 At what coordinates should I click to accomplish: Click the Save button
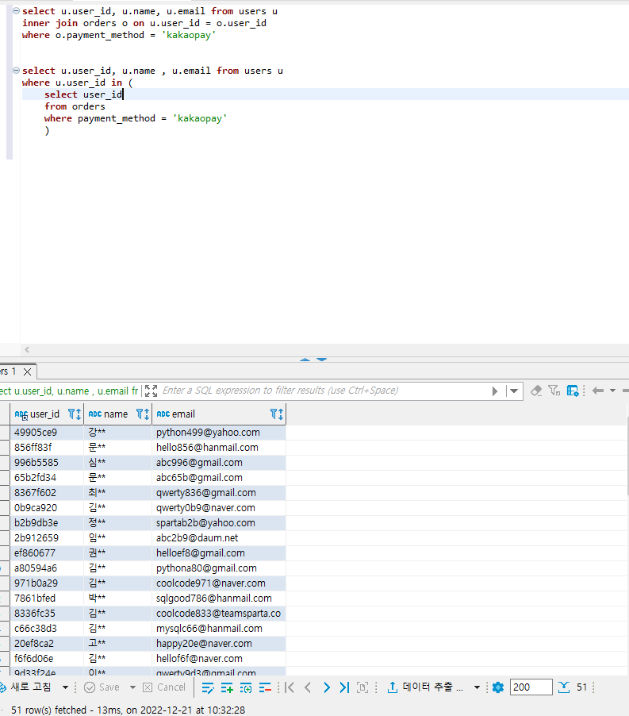tap(102, 687)
